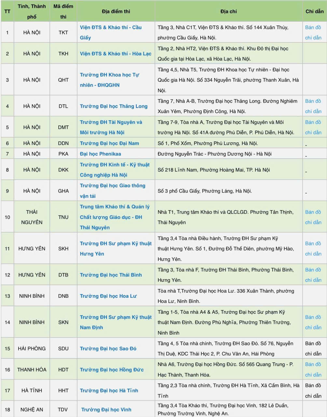
Task: Click the Địa chỉ column header
Action: [229, 11]
